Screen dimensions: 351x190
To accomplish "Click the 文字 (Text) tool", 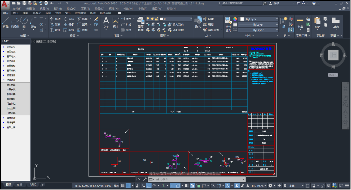I will point(106,22).
